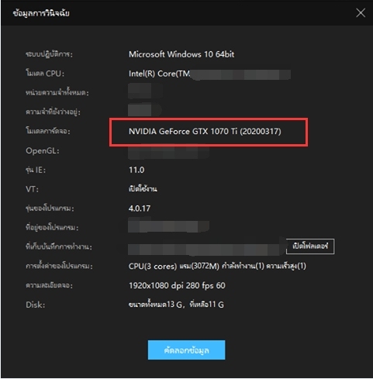Click the blurred program path value
This screenshot has height=379, width=373.
[168, 226]
